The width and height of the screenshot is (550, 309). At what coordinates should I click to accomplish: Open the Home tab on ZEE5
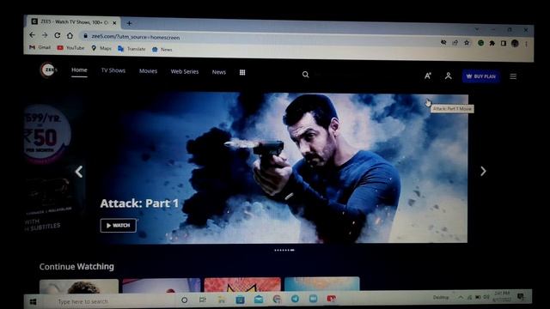(x=79, y=70)
